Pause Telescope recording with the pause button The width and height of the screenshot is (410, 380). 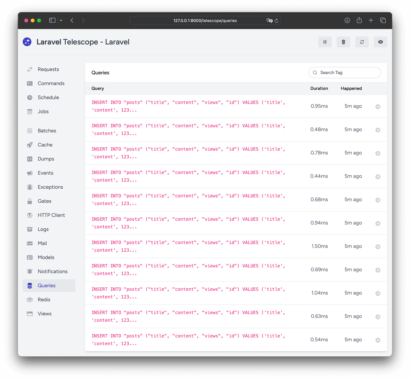pyautogui.click(x=325, y=42)
